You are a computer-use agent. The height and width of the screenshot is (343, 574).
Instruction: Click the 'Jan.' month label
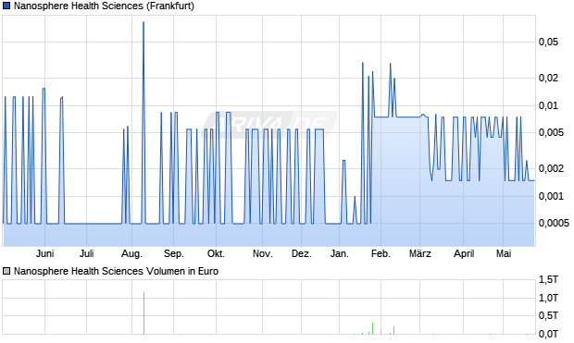(340, 253)
